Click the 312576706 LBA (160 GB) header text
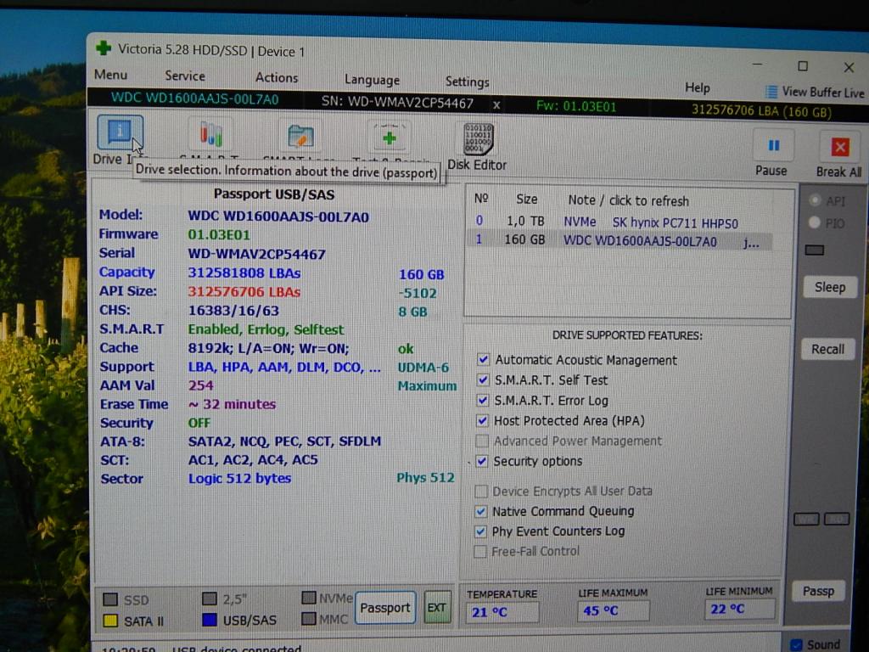 tap(761, 111)
